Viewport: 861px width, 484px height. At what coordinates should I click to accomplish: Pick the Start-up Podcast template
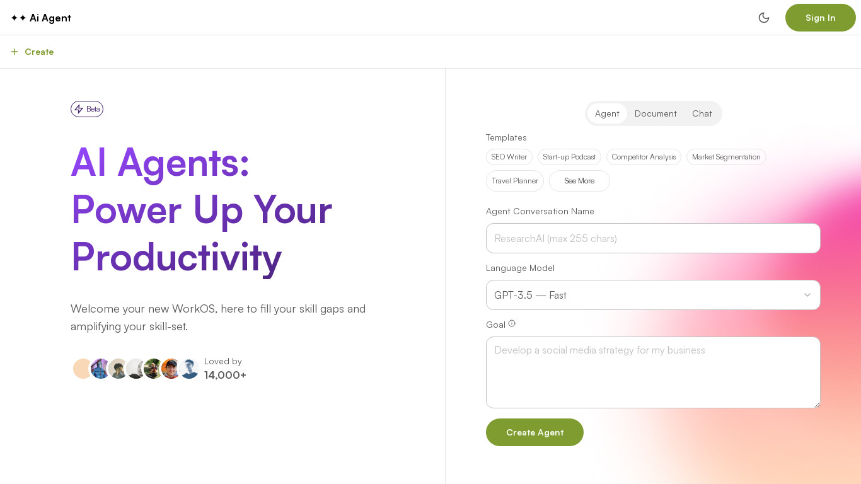(x=569, y=157)
